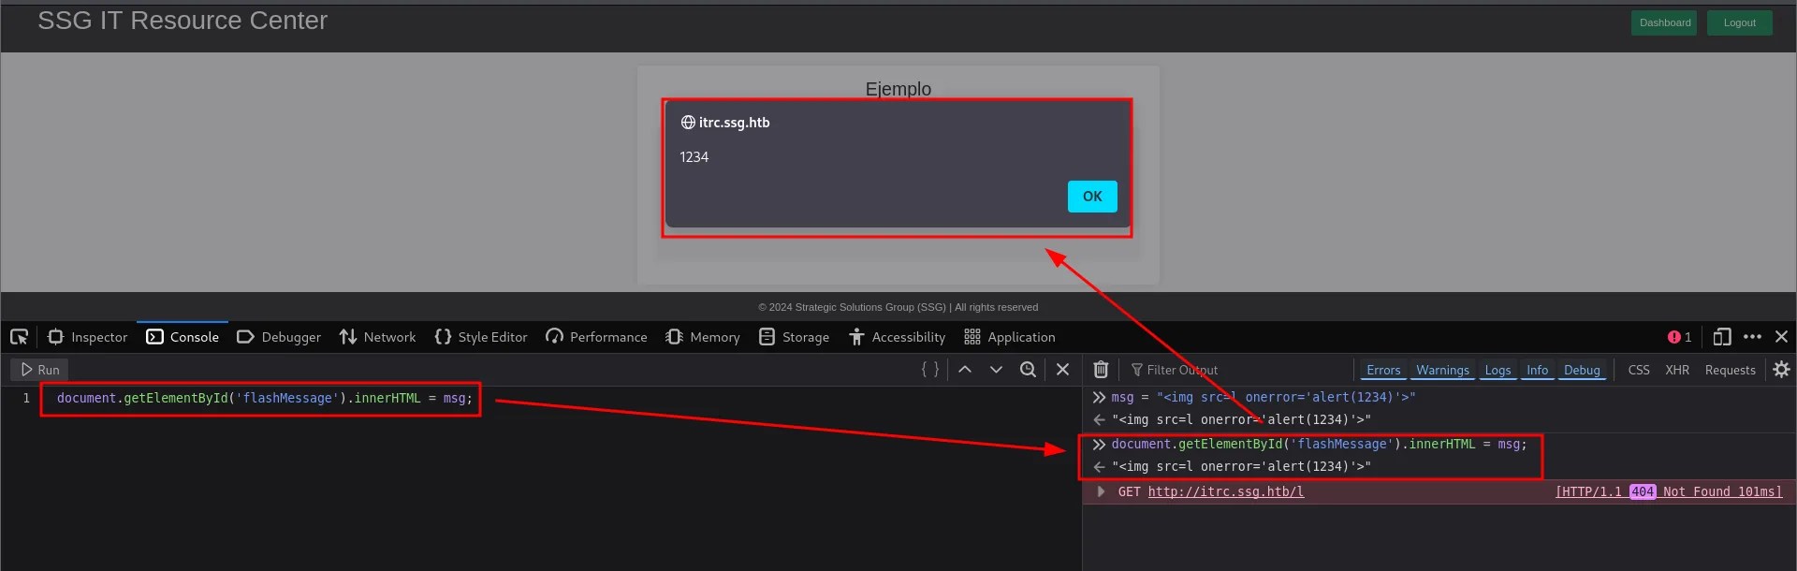Click the Dashboard button
Screen dimensions: 1797x571
pos(1664,22)
